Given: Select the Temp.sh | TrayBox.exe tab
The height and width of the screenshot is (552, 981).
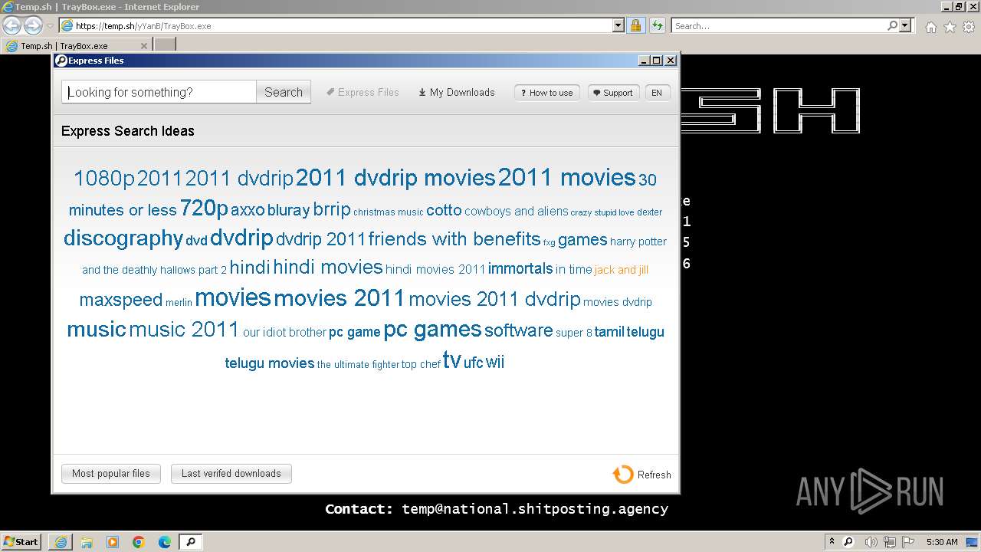Looking at the screenshot, I should click(x=76, y=45).
